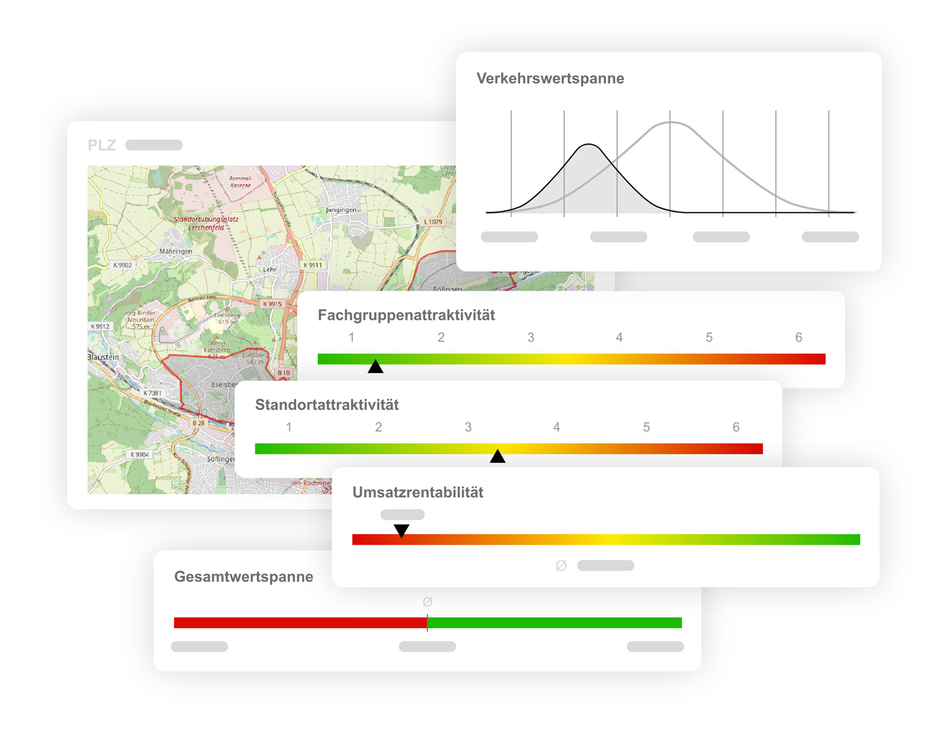Click the first placeholder label under Verkehrswertspanne chart
941x749 pixels.
[x=510, y=237]
